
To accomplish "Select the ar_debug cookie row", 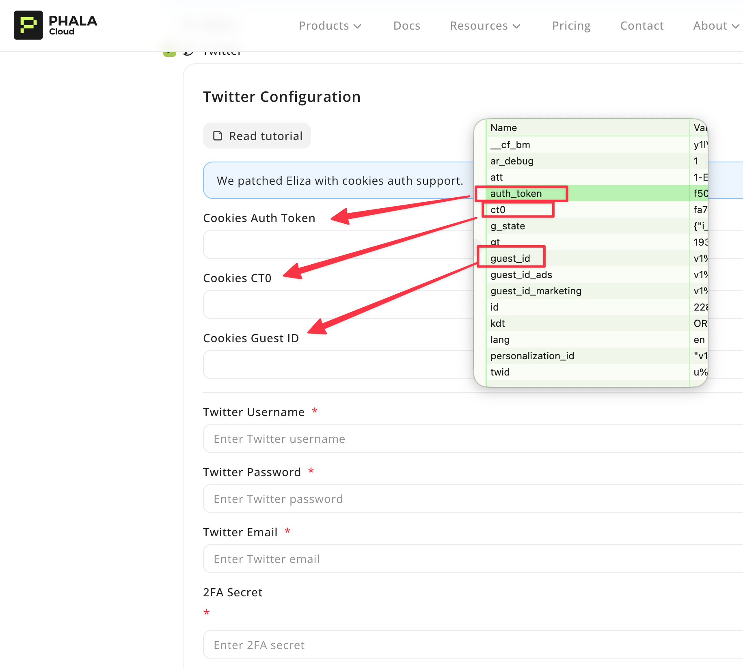I will click(597, 161).
